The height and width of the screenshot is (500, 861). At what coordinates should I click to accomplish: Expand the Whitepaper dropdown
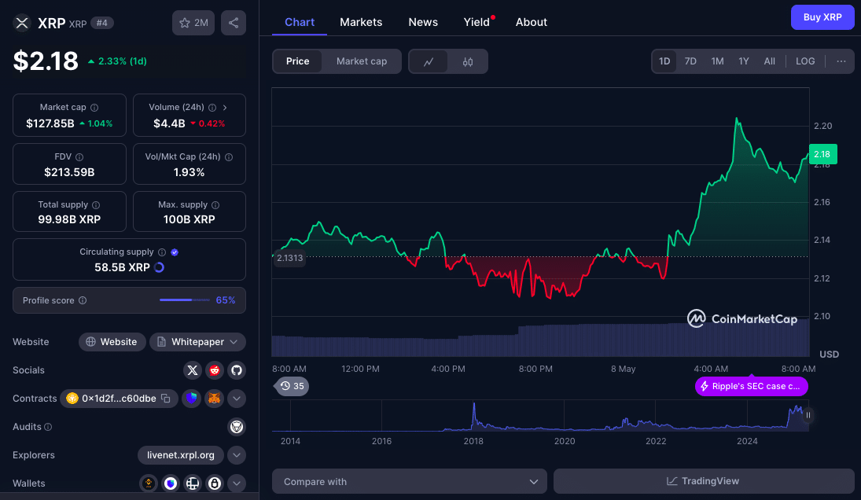click(197, 342)
